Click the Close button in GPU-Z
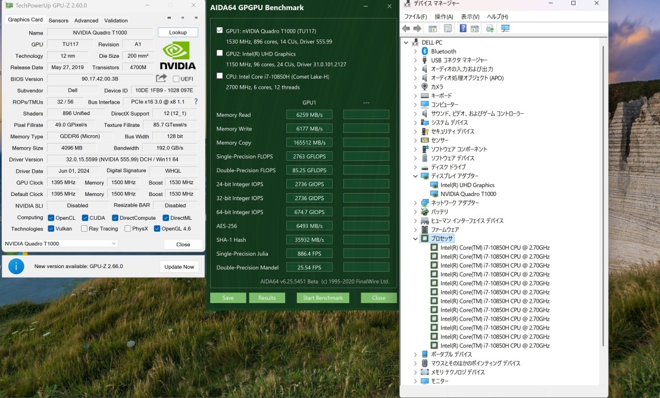660x398 pixels. tap(183, 244)
